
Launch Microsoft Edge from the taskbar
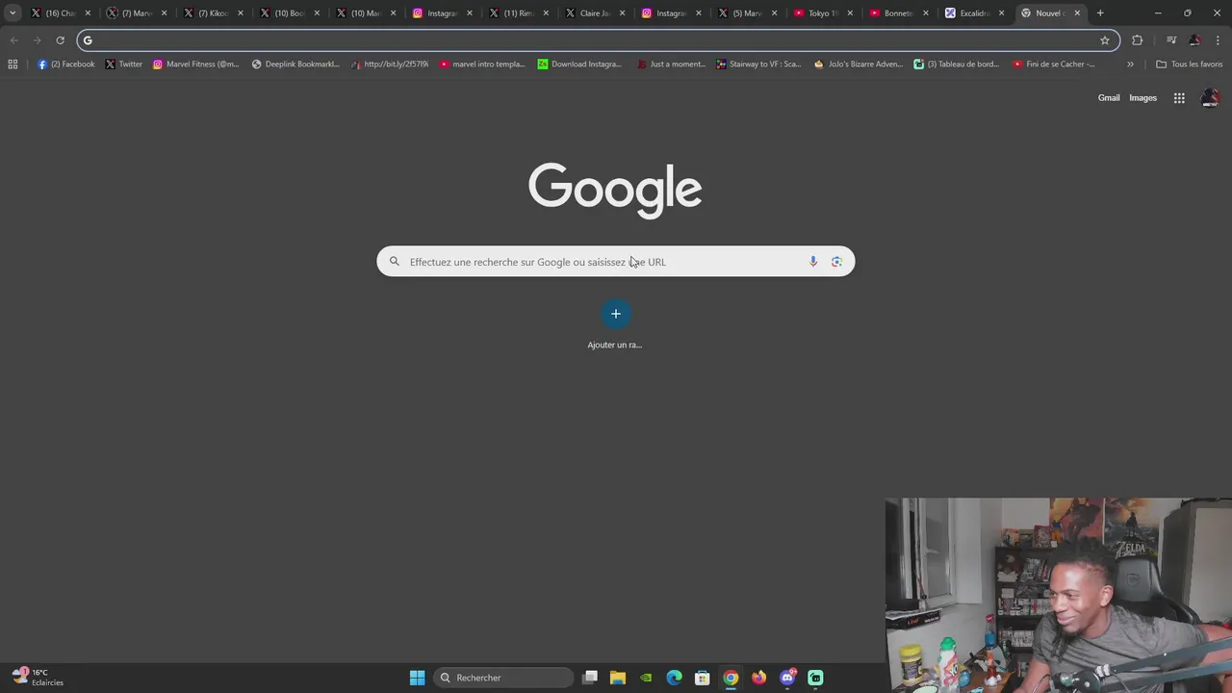tap(674, 678)
